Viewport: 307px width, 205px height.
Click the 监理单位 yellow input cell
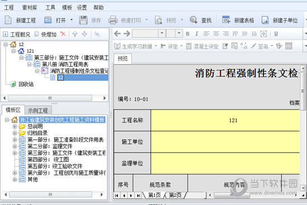[x=226, y=163]
